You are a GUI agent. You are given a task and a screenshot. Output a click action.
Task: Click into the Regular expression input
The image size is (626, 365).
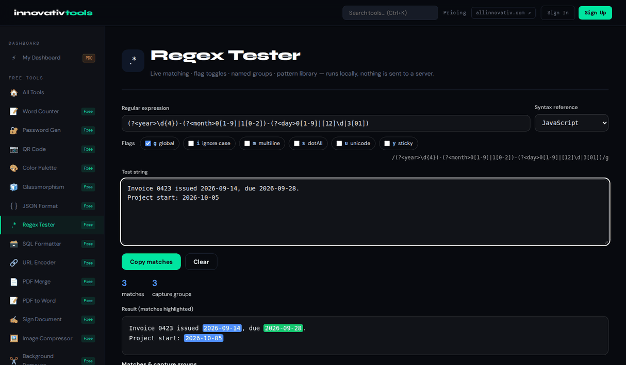pos(326,123)
